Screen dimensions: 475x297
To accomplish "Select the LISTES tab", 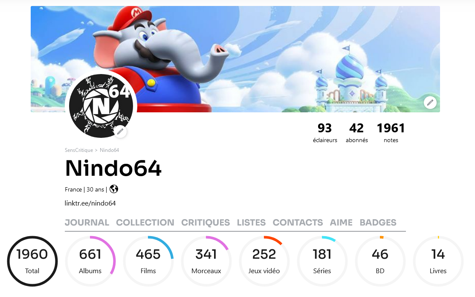I will (x=251, y=222).
